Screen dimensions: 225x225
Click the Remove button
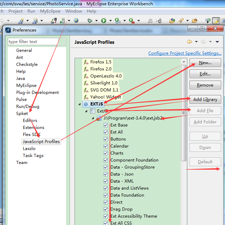pyautogui.click(x=205, y=85)
